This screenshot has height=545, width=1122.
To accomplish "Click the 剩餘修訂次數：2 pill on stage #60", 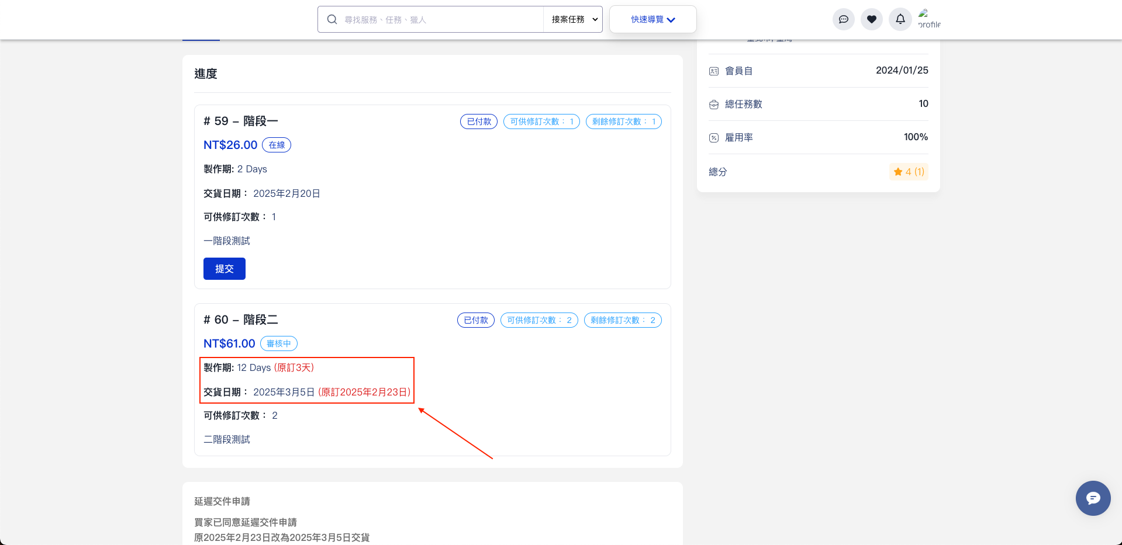I will tap(623, 320).
